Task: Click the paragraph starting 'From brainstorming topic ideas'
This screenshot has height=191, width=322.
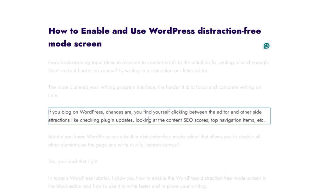Action: point(159,67)
